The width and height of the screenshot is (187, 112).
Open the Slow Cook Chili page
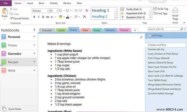[156, 71]
